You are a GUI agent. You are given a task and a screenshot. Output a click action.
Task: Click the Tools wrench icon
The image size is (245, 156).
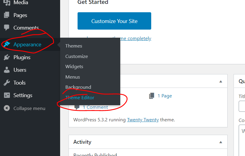point(7,83)
